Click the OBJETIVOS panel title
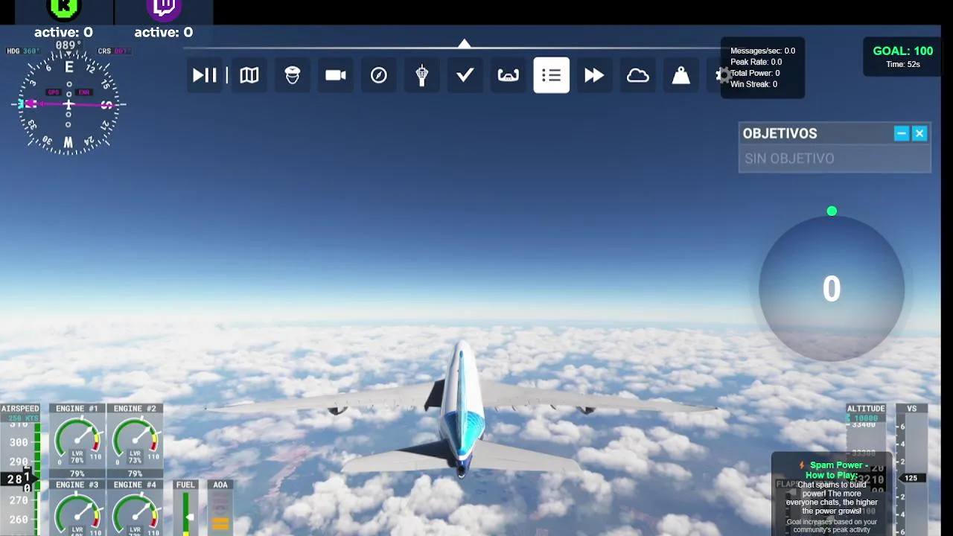This screenshot has width=953, height=536. pos(780,133)
